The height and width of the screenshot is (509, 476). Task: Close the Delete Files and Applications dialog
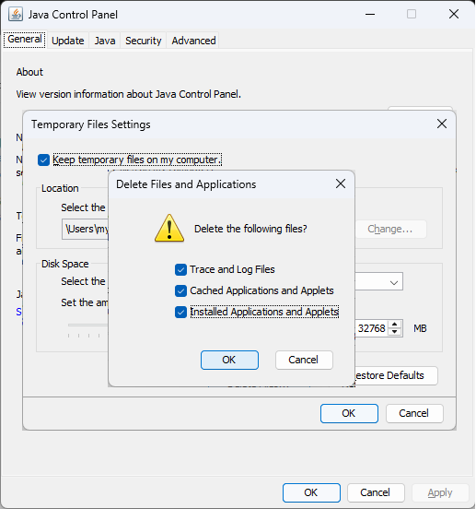tap(341, 183)
